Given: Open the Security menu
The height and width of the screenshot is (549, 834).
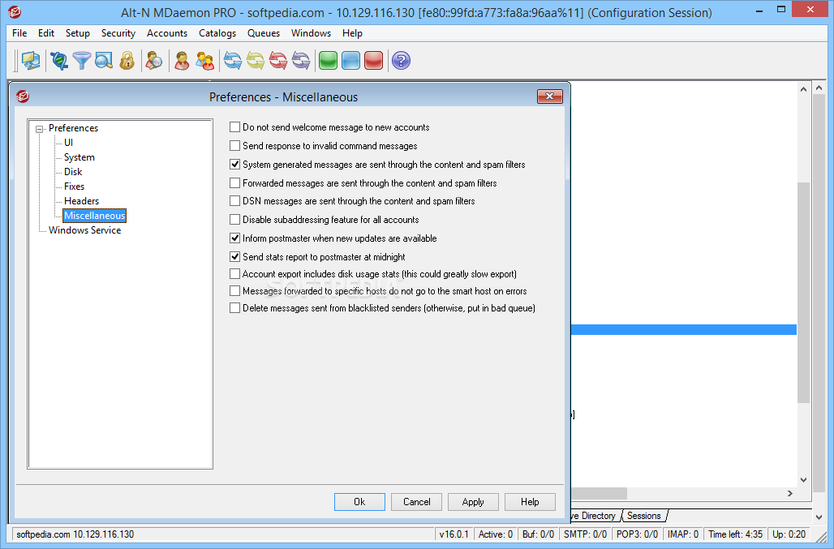Looking at the screenshot, I should (x=118, y=33).
